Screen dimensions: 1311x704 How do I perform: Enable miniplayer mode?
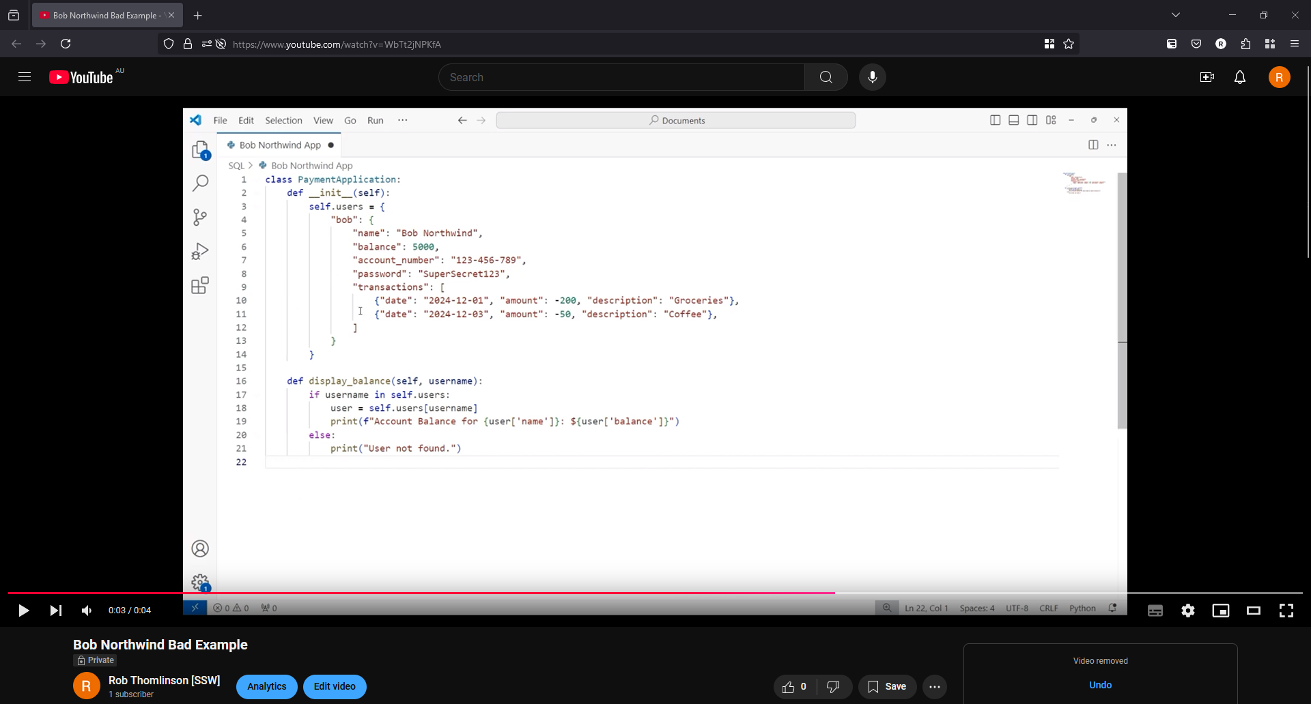(1221, 611)
